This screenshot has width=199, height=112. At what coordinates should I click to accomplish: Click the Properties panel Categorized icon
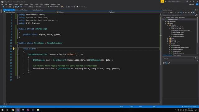click(x=164, y=63)
